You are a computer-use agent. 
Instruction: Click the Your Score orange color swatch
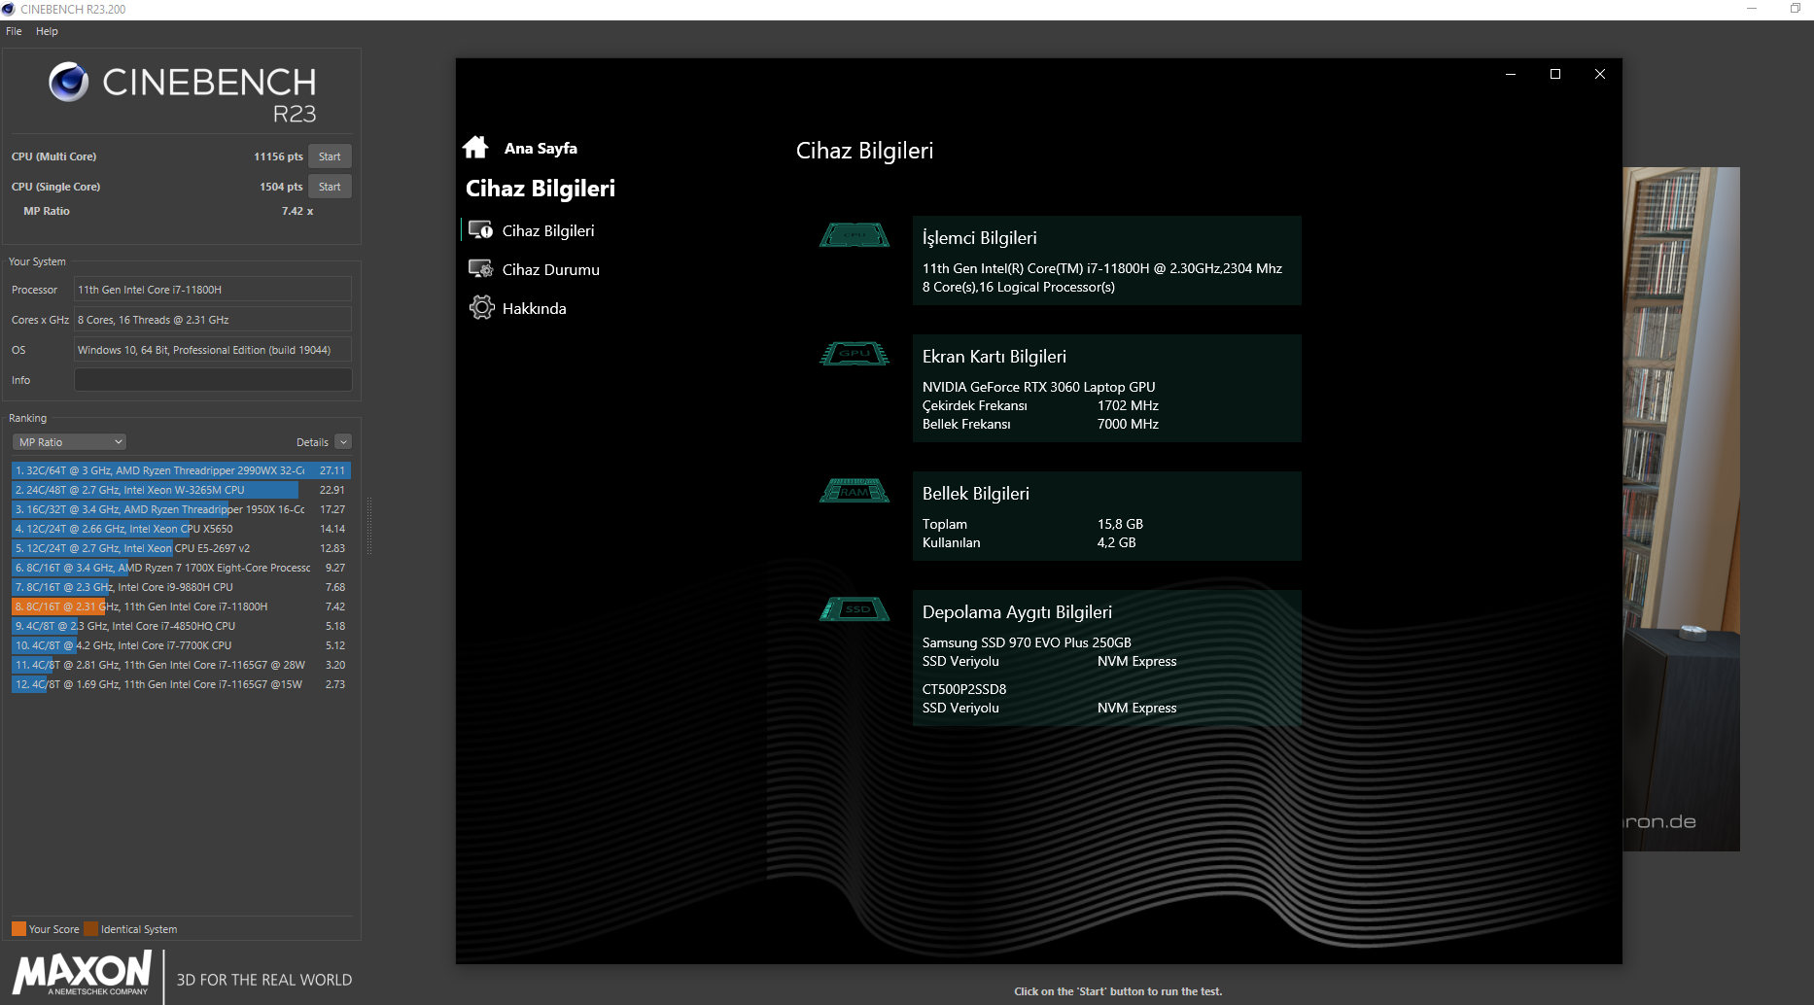tap(18, 929)
